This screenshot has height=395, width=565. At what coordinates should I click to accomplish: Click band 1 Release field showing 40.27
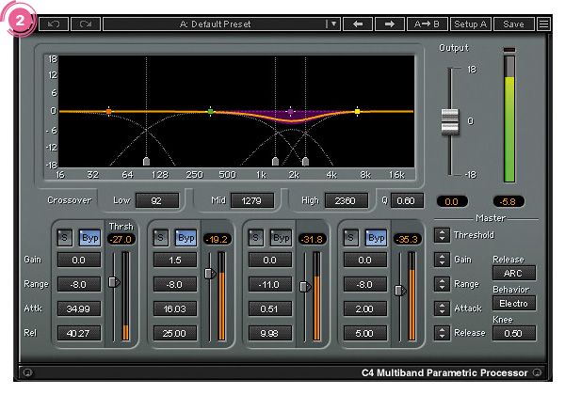point(79,333)
